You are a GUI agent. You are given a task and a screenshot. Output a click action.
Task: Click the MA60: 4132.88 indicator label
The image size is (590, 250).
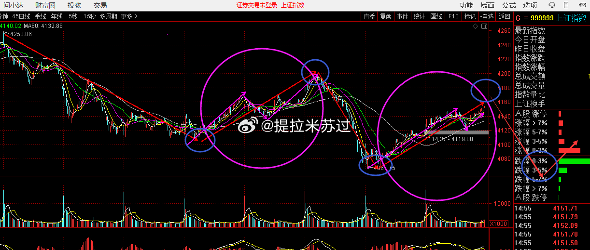43,26
